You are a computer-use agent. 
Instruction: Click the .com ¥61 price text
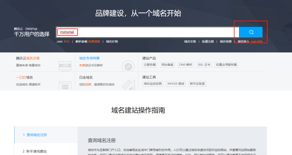pyautogui.click(x=63, y=42)
